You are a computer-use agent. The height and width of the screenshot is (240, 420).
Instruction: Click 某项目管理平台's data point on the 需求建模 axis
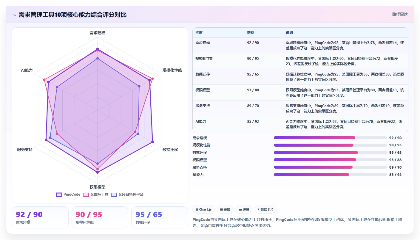tap(98, 59)
